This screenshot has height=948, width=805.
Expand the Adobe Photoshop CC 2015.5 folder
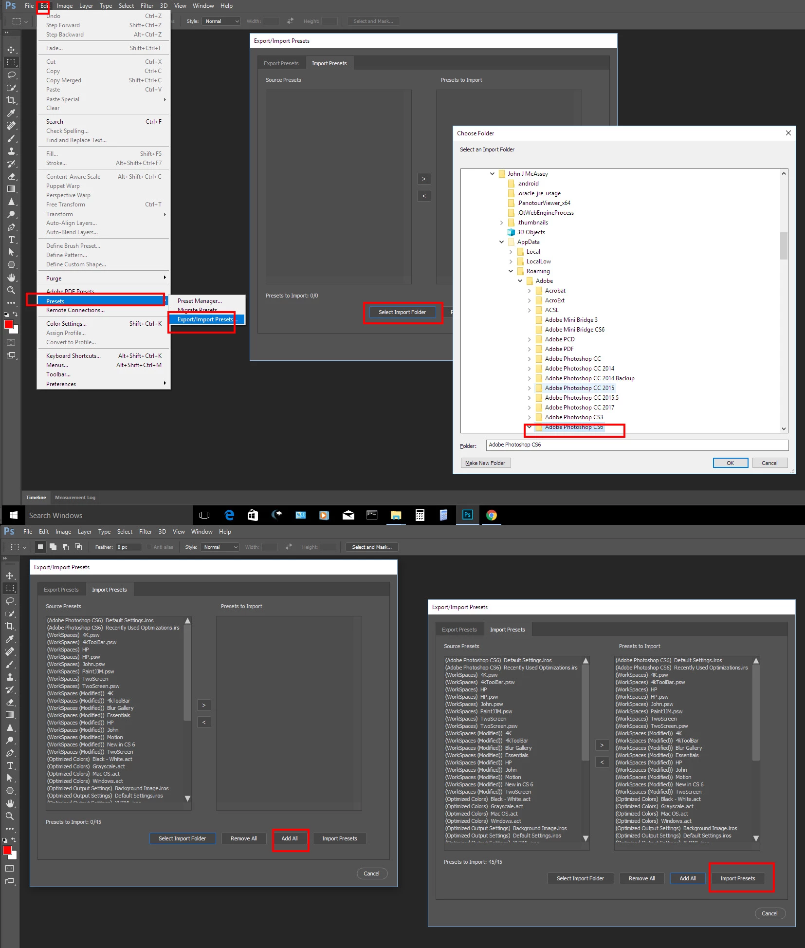530,398
